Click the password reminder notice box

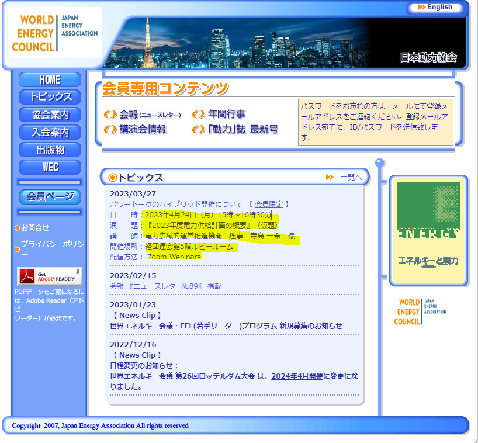tap(376, 122)
